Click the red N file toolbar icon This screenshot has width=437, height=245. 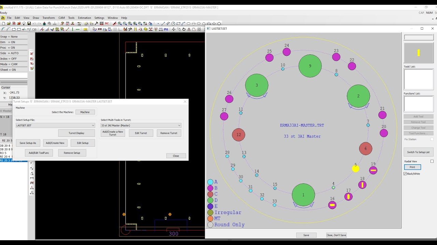[14, 23]
